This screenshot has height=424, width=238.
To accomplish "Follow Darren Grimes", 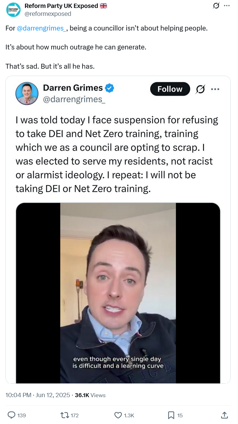I will pos(170,89).
